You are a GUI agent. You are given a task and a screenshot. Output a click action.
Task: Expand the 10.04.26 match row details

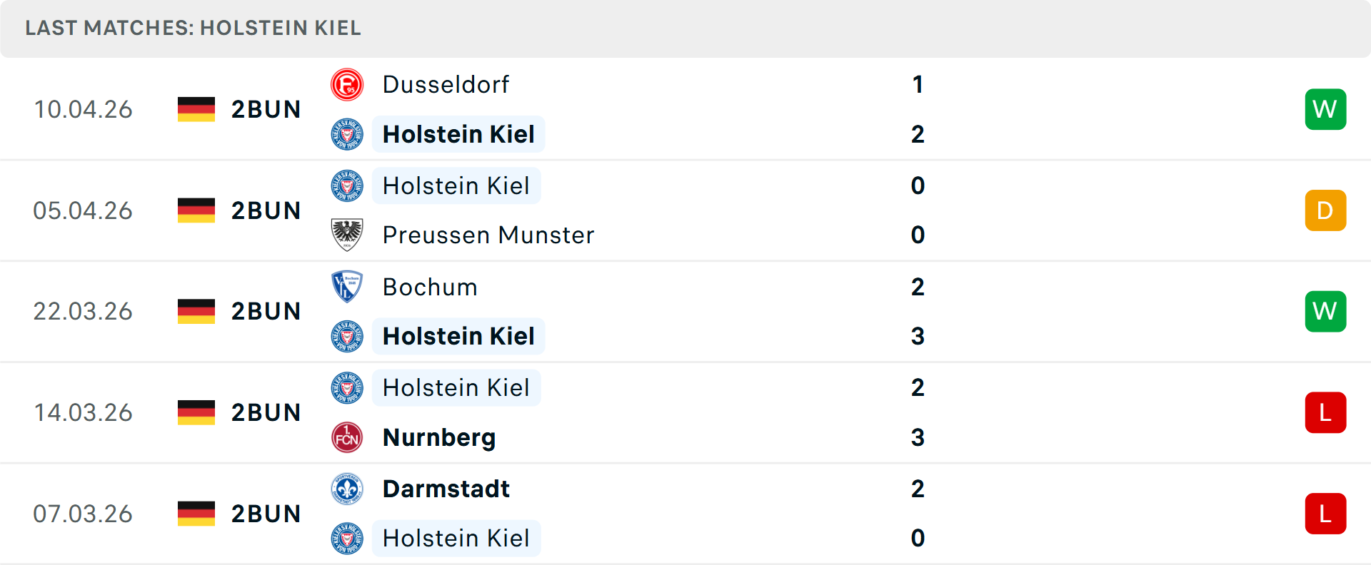tap(685, 109)
